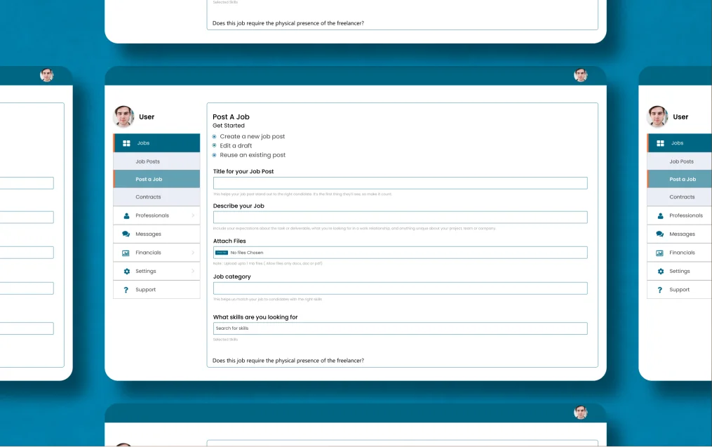Viewport: 712px width, 447px height.
Task: Click the 'Title for your Job Post' input
Action: (400, 183)
